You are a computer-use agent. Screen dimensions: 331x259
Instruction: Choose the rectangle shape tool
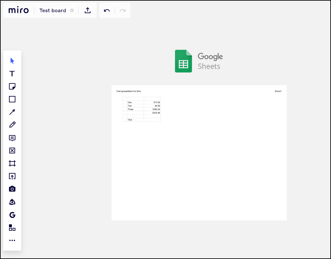[x=12, y=99]
